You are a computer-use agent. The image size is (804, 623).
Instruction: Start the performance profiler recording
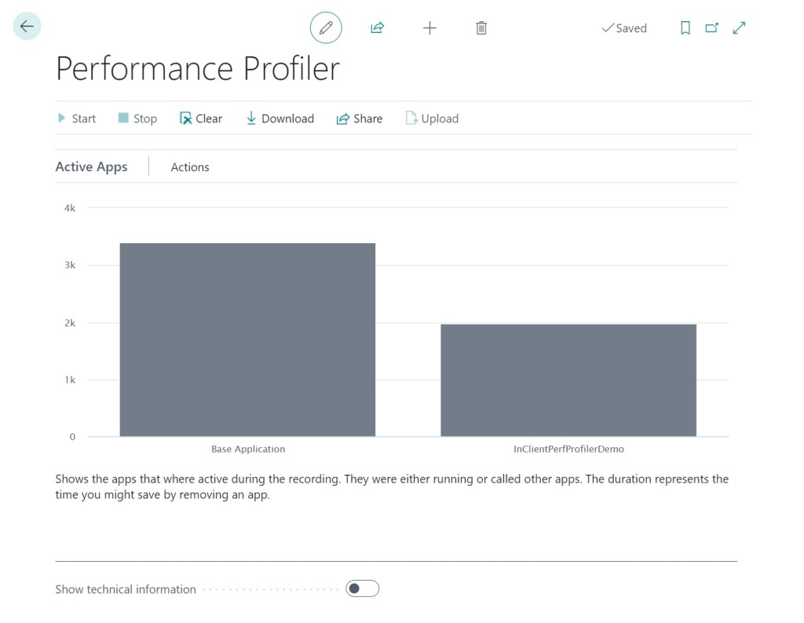[x=76, y=118]
